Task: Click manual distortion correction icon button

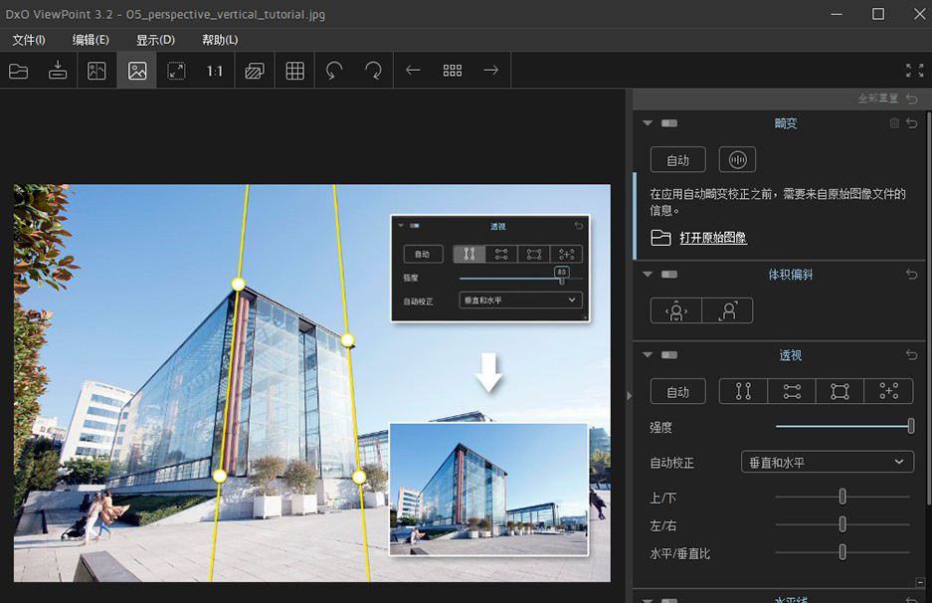Action: point(737,160)
